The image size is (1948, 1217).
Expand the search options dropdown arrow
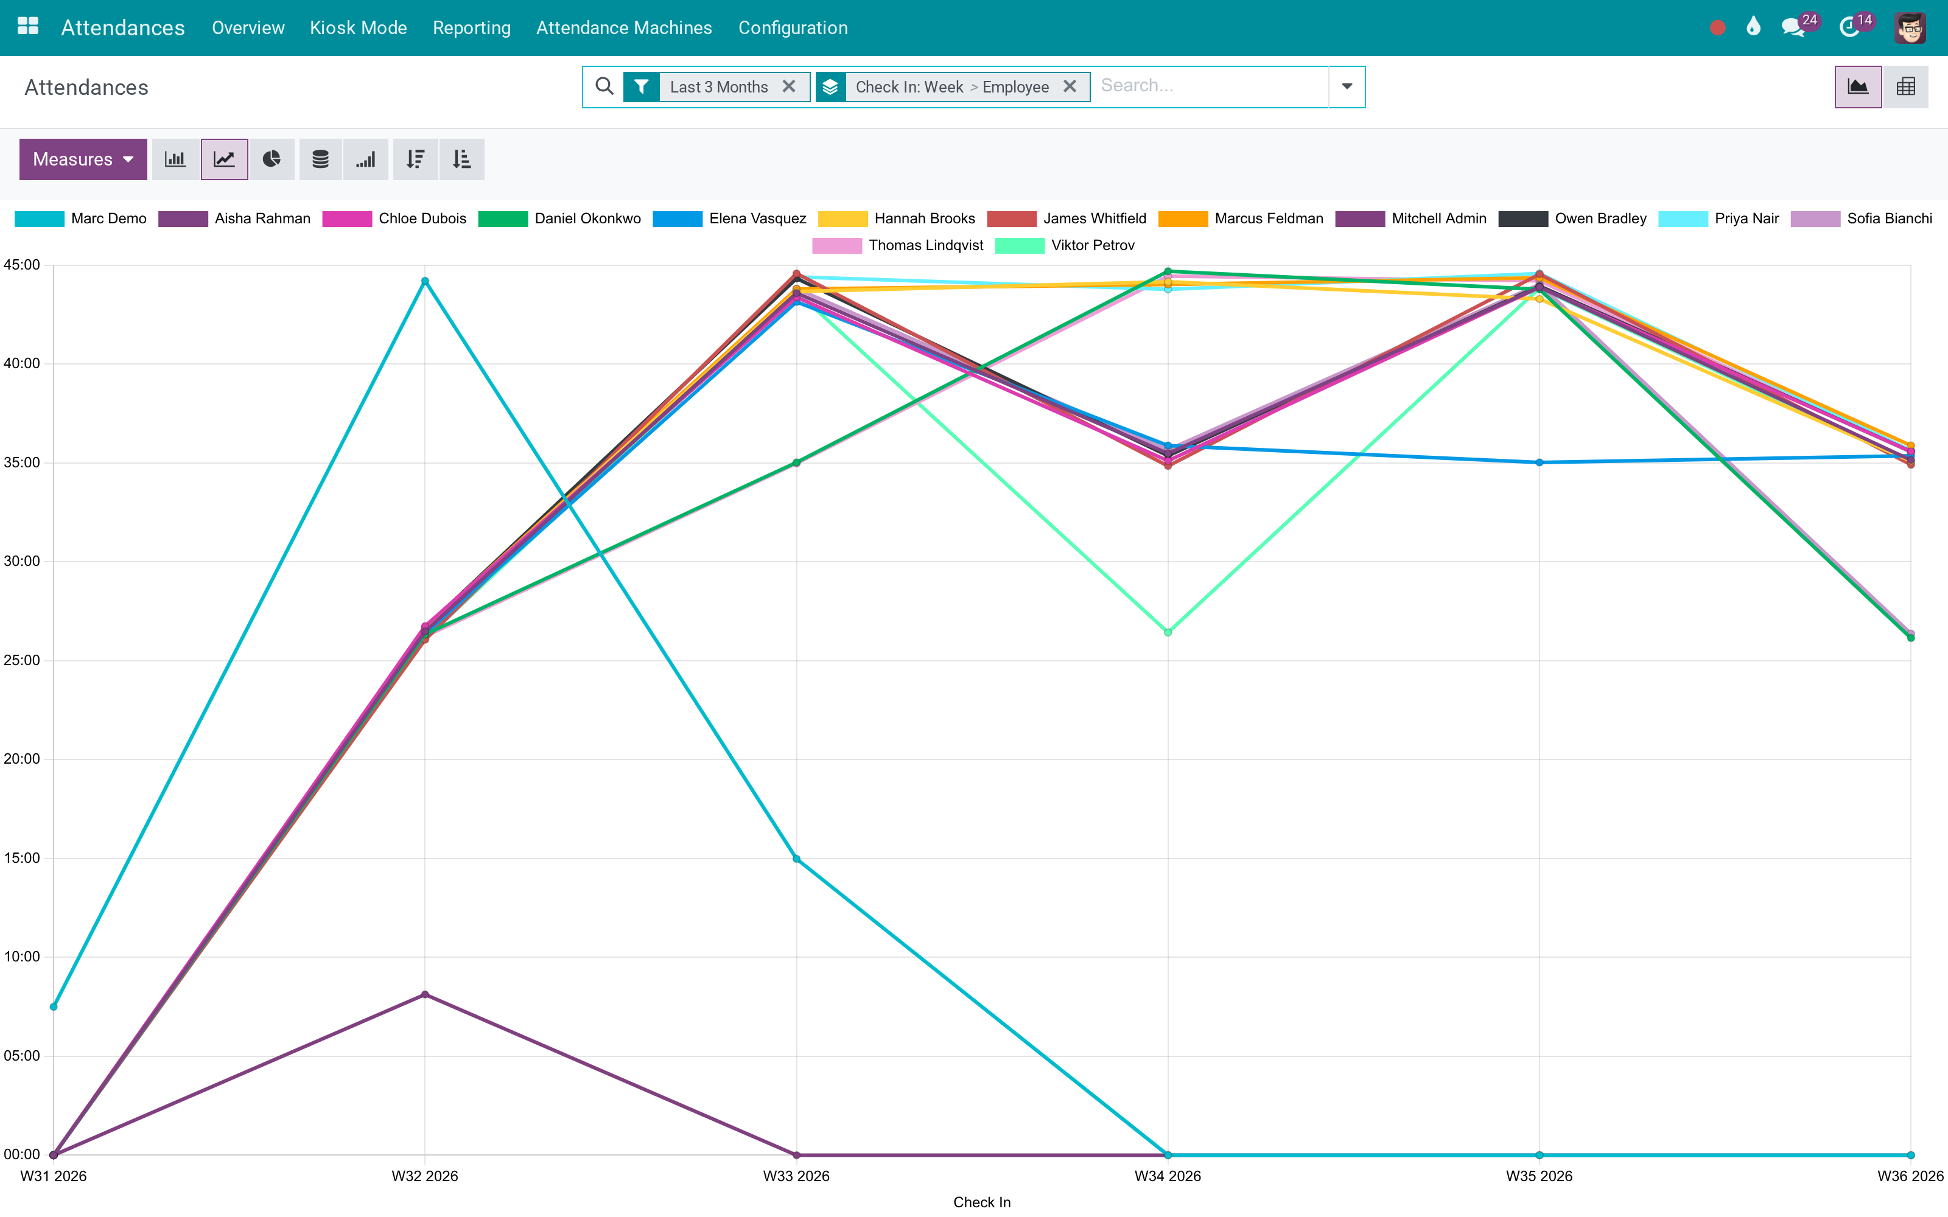point(1347,86)
